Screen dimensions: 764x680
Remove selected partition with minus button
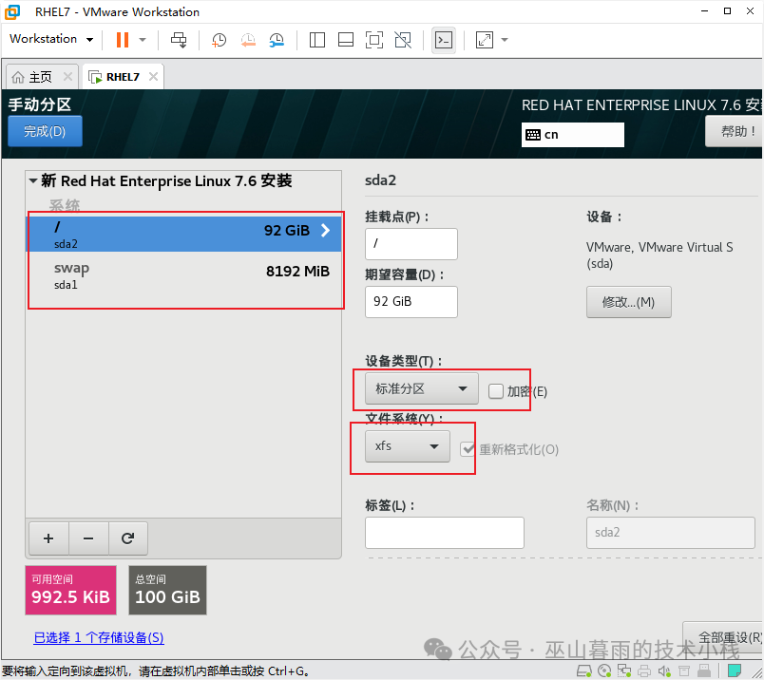[88, 538]
